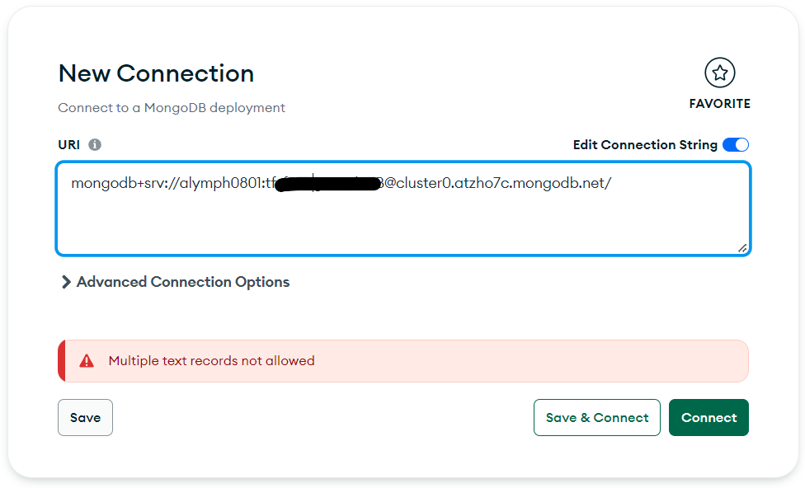Click the red warning triangle icon
The height and width of the screenshot is (488, 805).
click(87, 361)
